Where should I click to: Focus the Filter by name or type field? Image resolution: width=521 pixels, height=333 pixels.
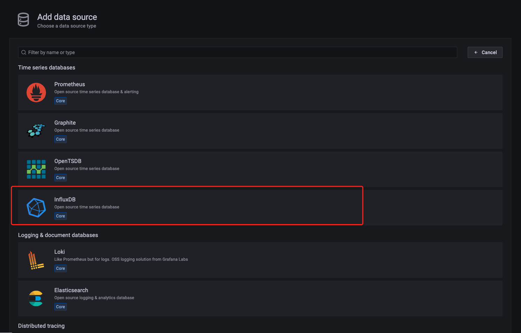[x=237, y=52]
